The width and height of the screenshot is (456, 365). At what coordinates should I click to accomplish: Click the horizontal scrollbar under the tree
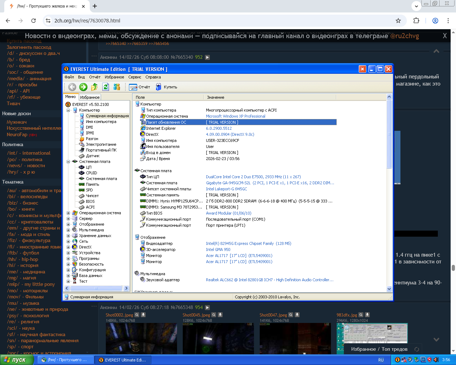tap(97, 288)
